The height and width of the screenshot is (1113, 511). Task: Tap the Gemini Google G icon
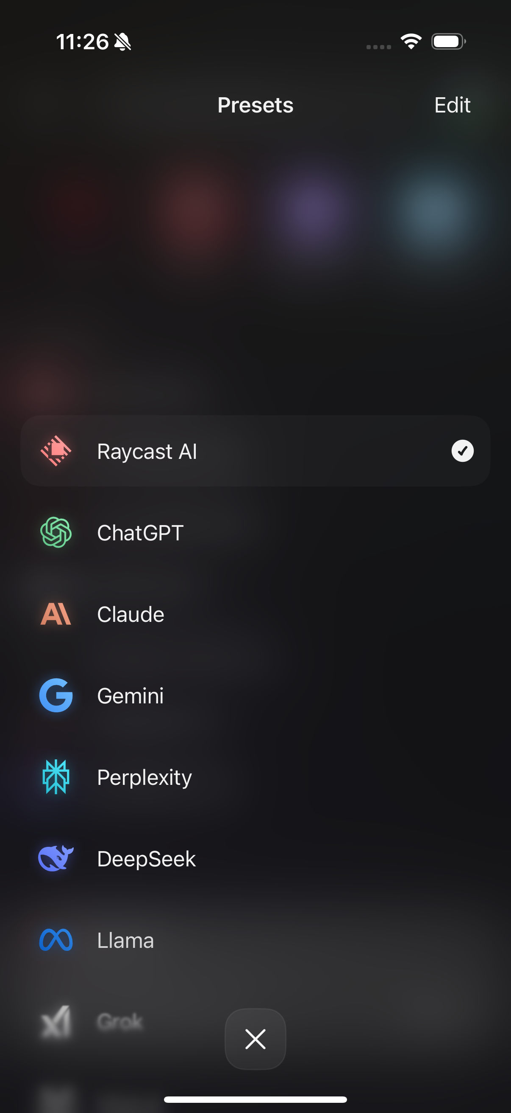point(56,695)
